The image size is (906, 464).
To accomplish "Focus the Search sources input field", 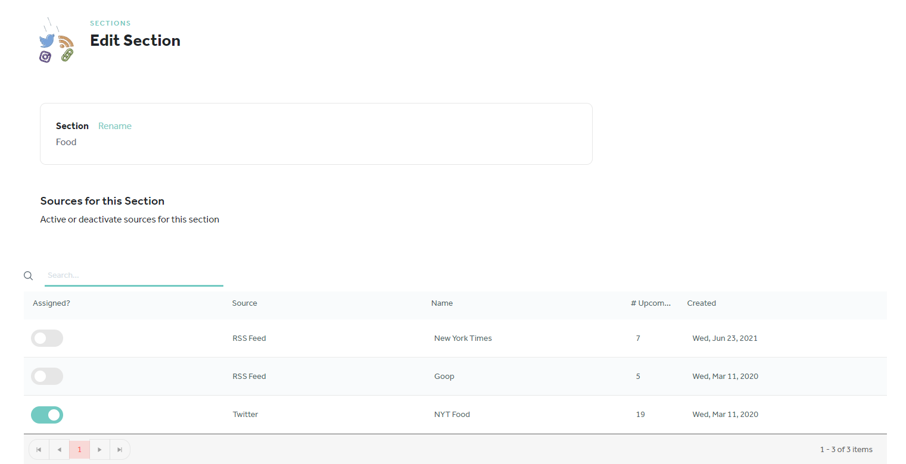I will [134, 275].
